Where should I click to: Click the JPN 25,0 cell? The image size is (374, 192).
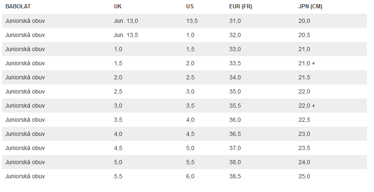pyautogui.click(x=304, y=176)
